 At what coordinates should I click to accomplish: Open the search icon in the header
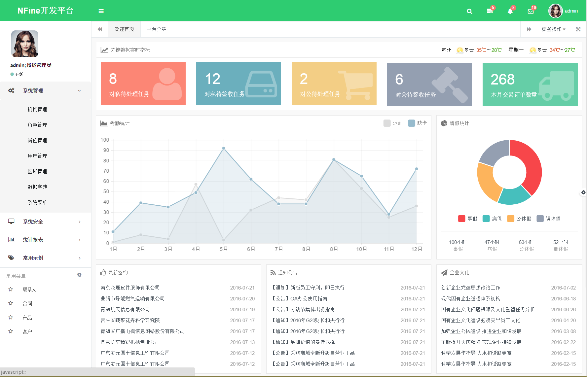(469, 11)
